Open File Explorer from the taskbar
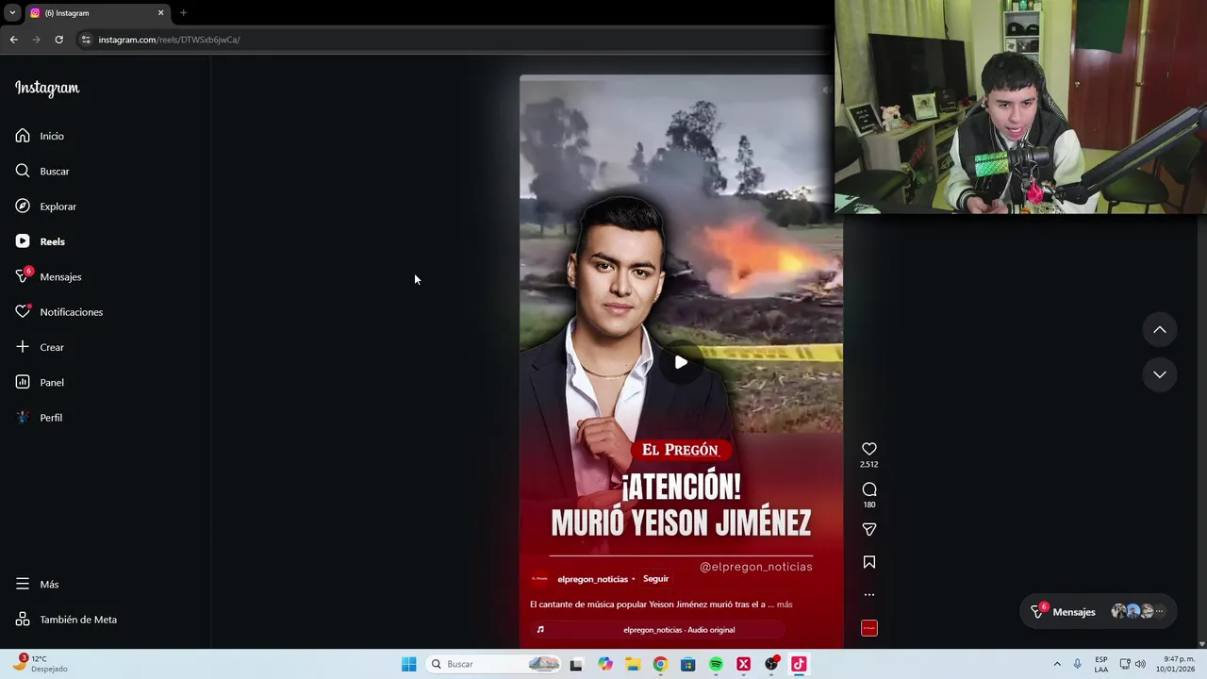 point(633,664)
